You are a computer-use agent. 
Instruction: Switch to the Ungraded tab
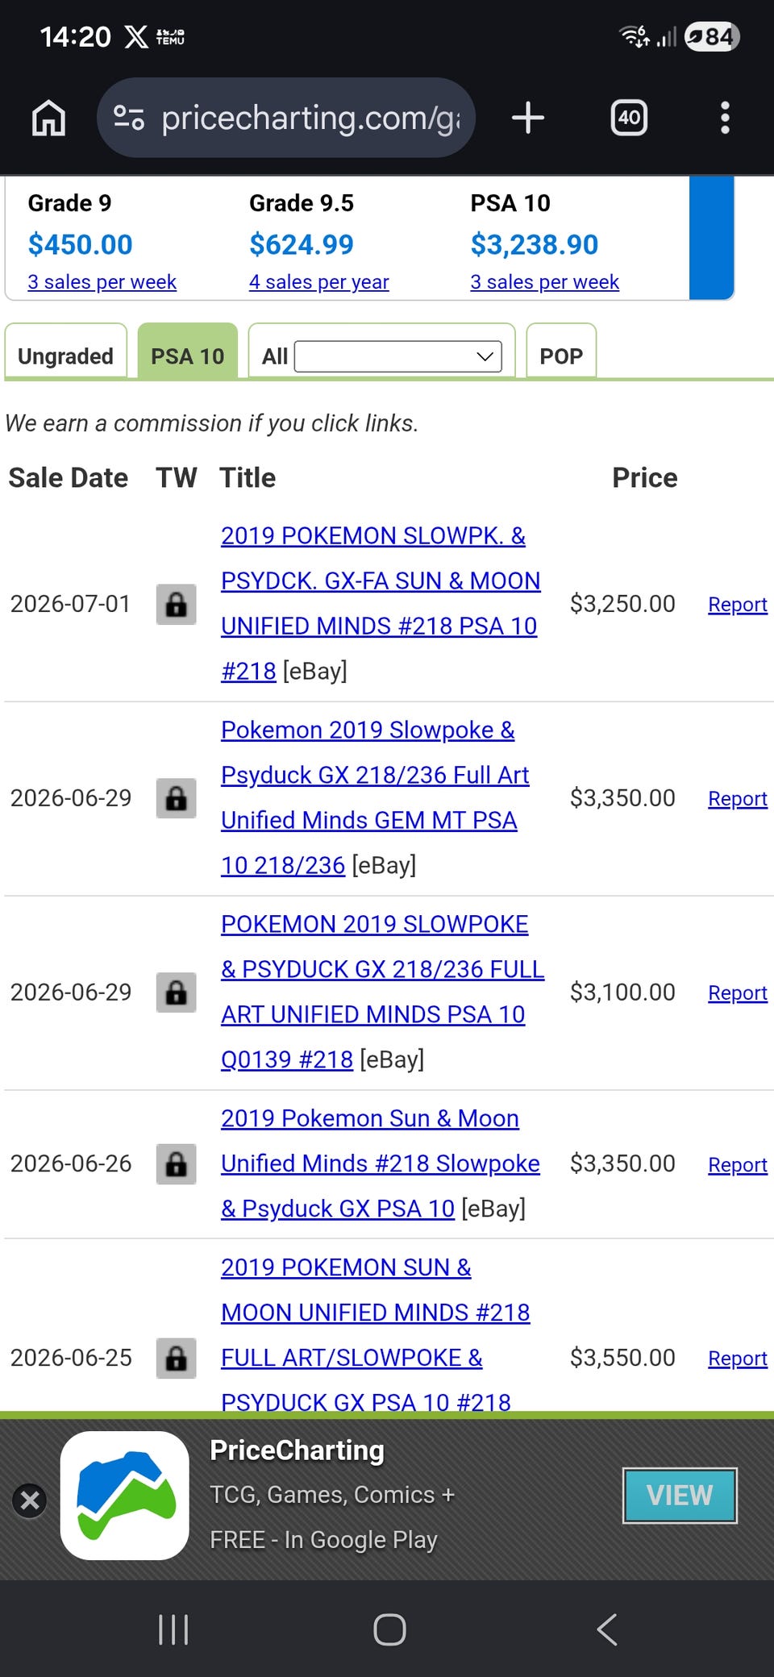coord(65,352)
